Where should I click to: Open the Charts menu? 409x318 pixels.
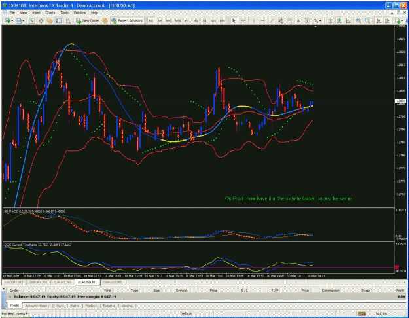50,12
